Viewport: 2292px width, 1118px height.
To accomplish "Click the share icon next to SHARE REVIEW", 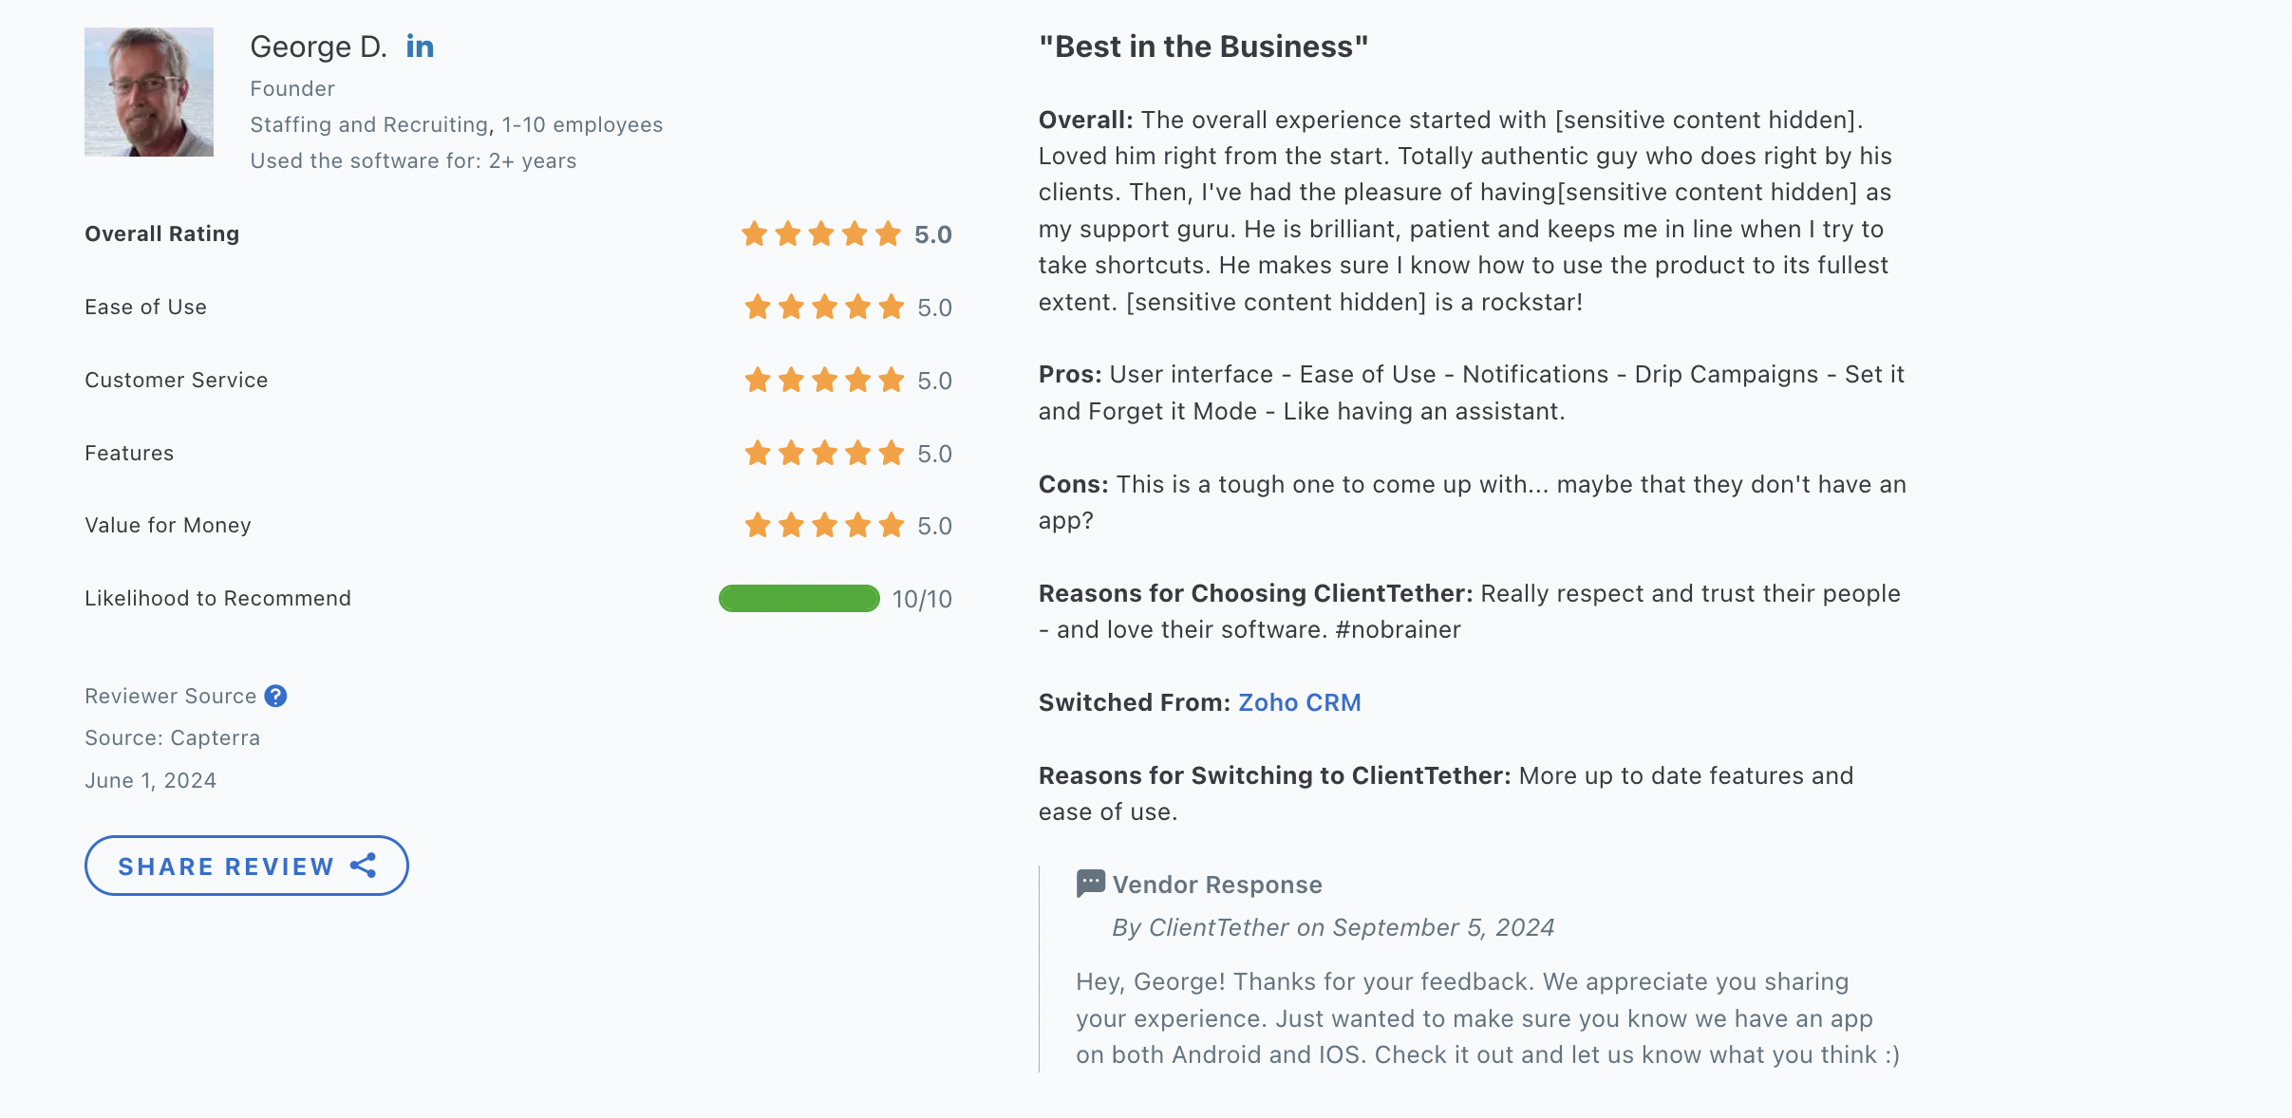I will (364, 865).
